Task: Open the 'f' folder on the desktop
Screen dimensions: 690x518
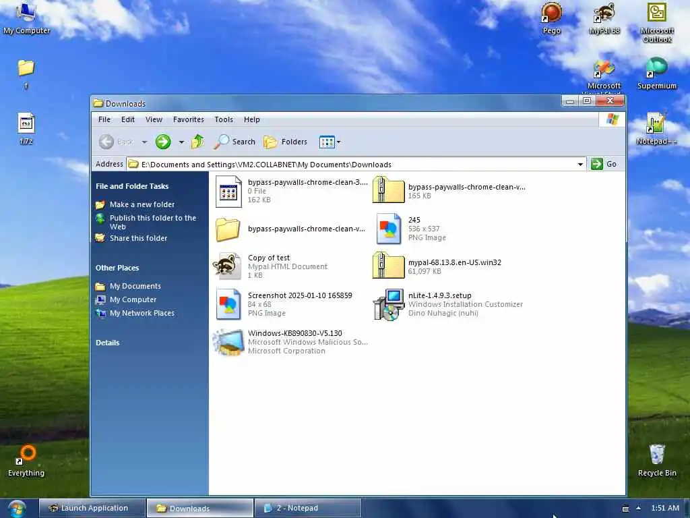Action: [26, 73]
